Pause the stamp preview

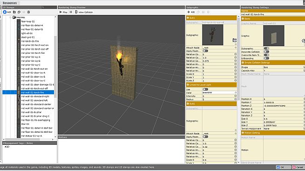coord(71,12)
